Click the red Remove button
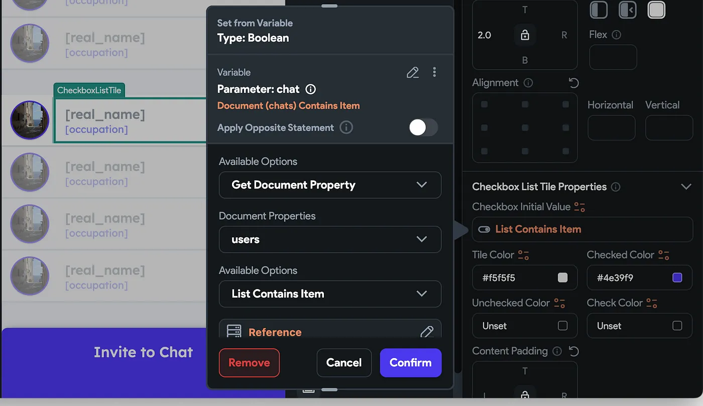The image size is (703, 406). 249,362
